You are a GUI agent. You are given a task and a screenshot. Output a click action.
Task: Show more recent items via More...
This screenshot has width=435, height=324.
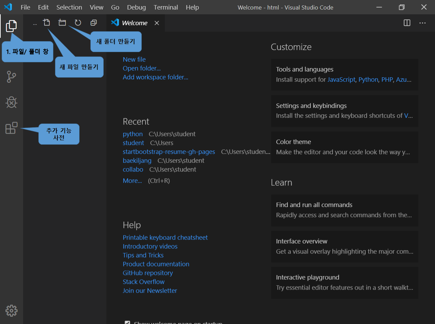[132, 180]
